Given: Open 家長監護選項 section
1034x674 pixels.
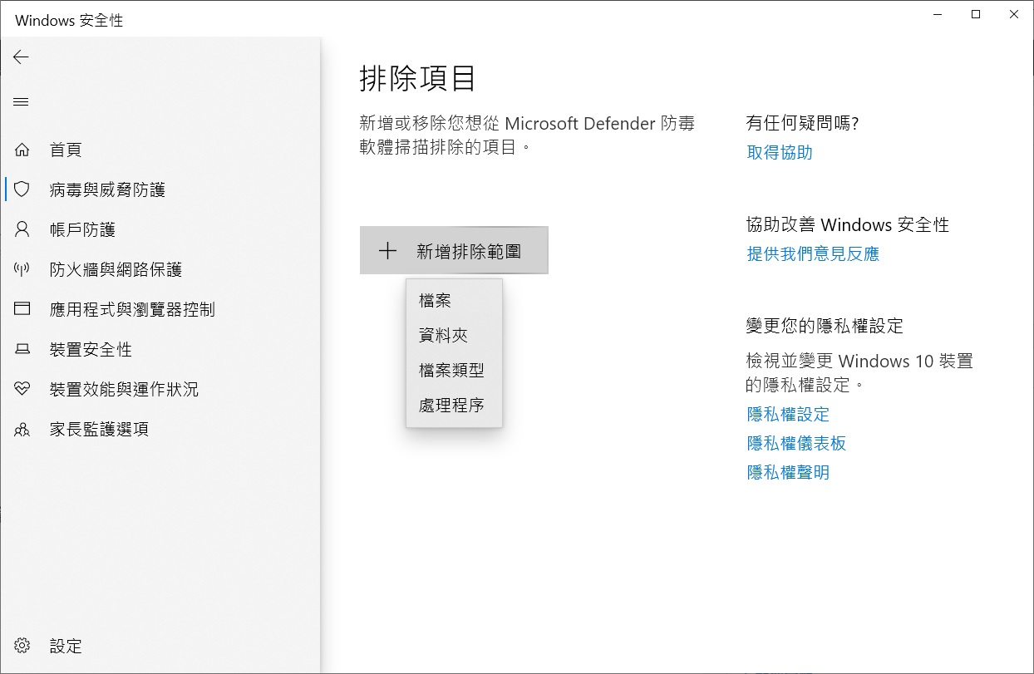Looking at the screenshot, I should [160, 430].
